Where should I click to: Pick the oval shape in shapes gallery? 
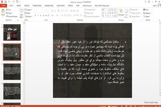click(112, 10)
